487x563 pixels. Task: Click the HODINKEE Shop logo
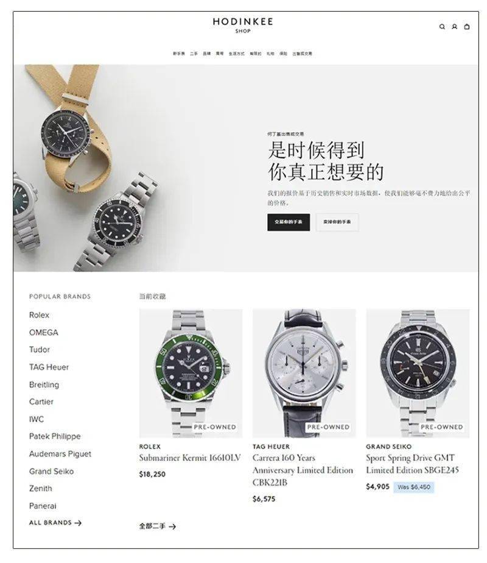243,25
